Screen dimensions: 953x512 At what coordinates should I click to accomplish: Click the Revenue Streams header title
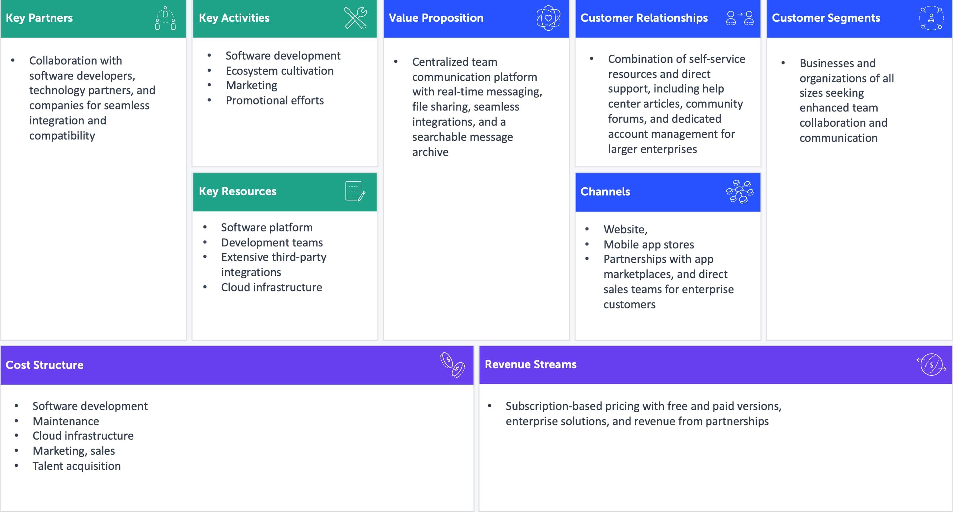click(530, 364)
